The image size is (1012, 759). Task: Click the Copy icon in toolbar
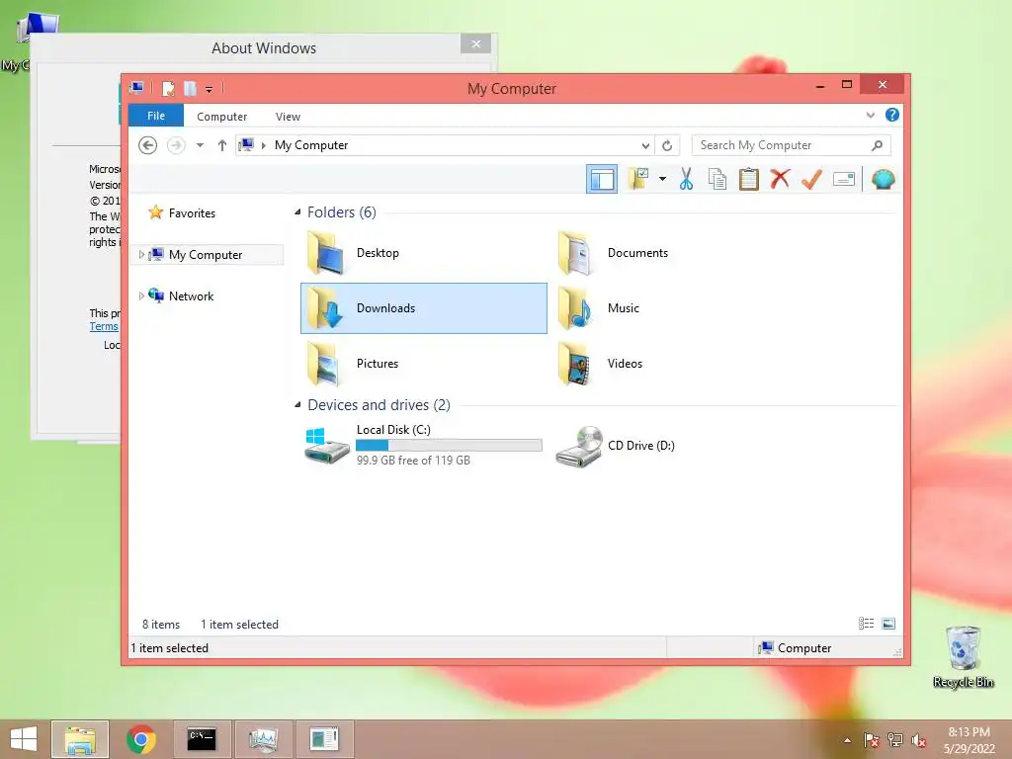coord(717,179)
